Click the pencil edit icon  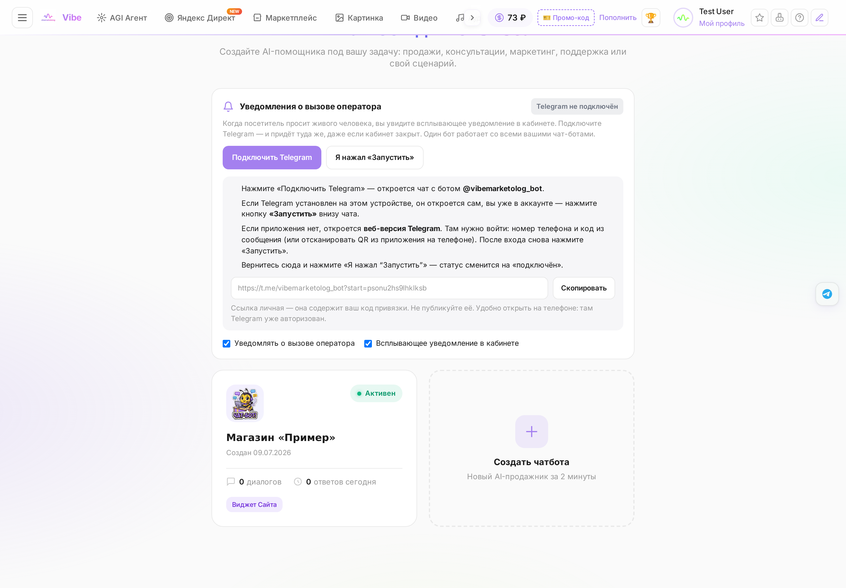(820, 18)
